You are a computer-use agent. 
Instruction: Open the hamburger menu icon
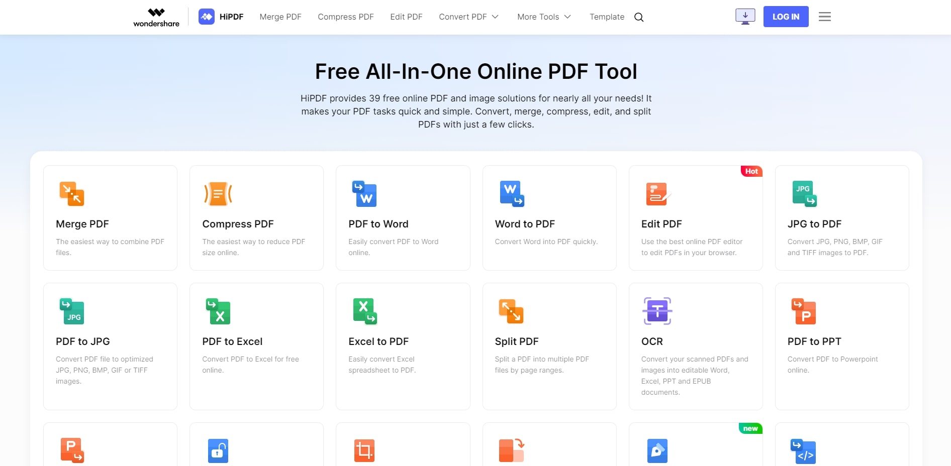point(825,17)
